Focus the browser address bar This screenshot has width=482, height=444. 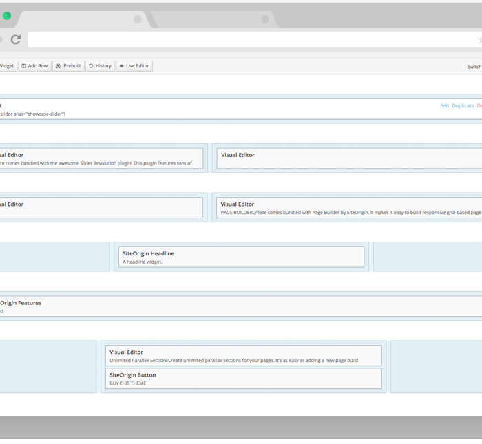(x=255, y=40)
